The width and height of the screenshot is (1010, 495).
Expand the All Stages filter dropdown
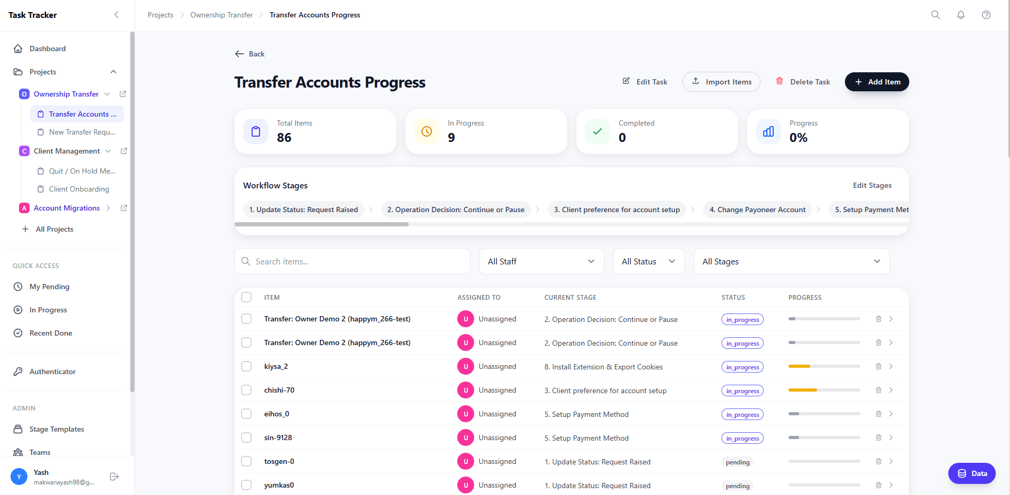click(791, 261)
